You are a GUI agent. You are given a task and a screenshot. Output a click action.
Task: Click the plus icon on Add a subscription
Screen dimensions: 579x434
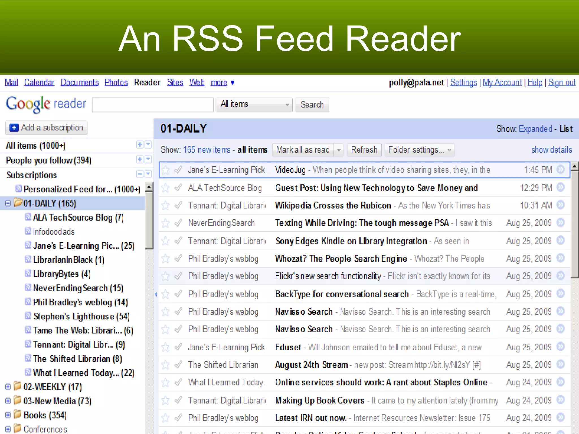[x=14, y=127]
